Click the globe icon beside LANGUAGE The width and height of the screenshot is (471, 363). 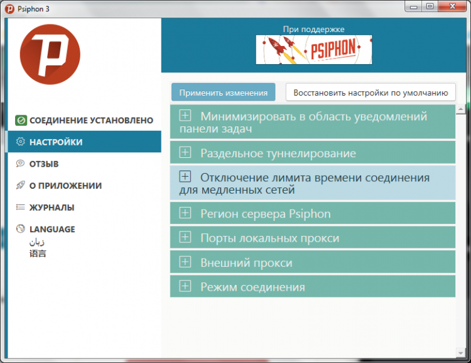[x=21, y=229]
